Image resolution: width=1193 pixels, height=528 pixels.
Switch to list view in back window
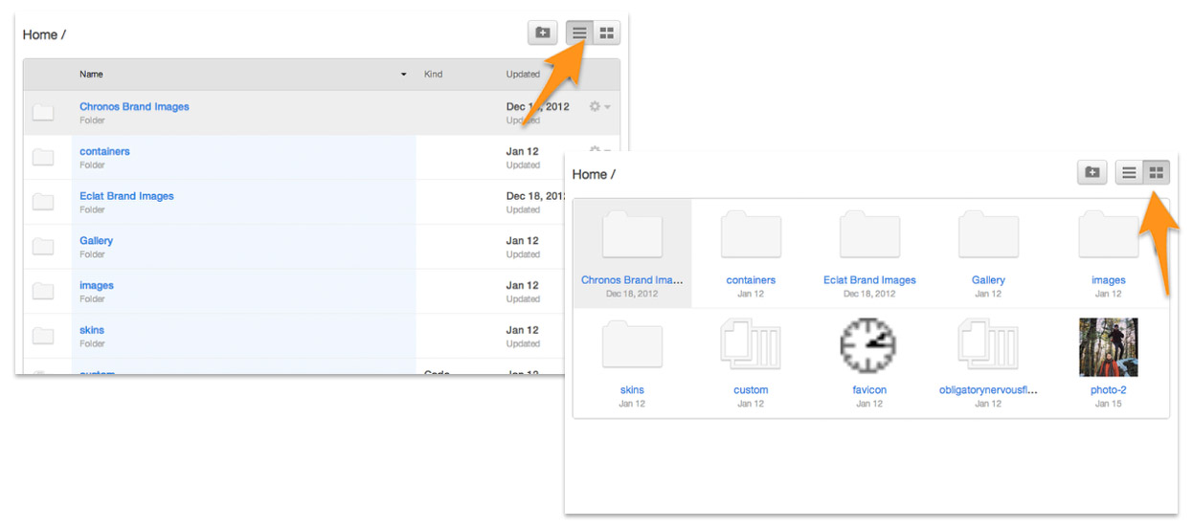pos(579,33)
